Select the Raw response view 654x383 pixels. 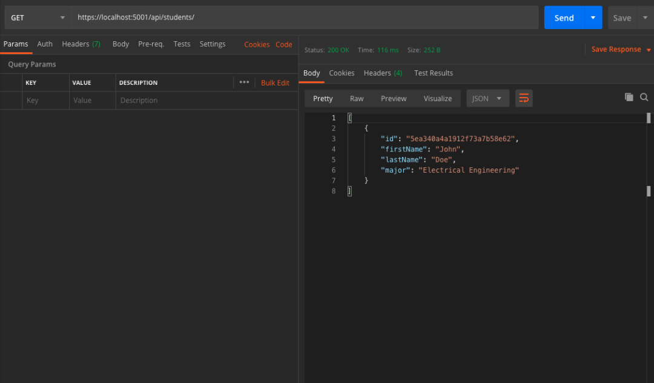pyautogui.click(x=357, y=98)
